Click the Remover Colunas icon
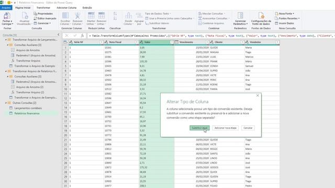Screen dimensions: 335x188 click(77, 16)
